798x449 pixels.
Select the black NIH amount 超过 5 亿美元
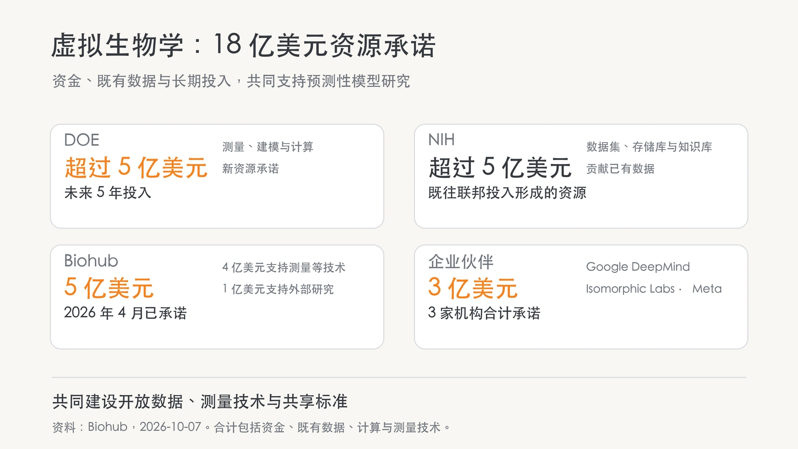point(500,167)
